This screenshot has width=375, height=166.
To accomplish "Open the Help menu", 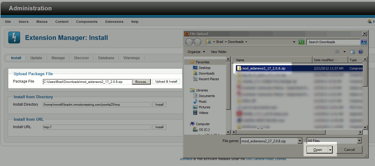I will click(135, 22).
